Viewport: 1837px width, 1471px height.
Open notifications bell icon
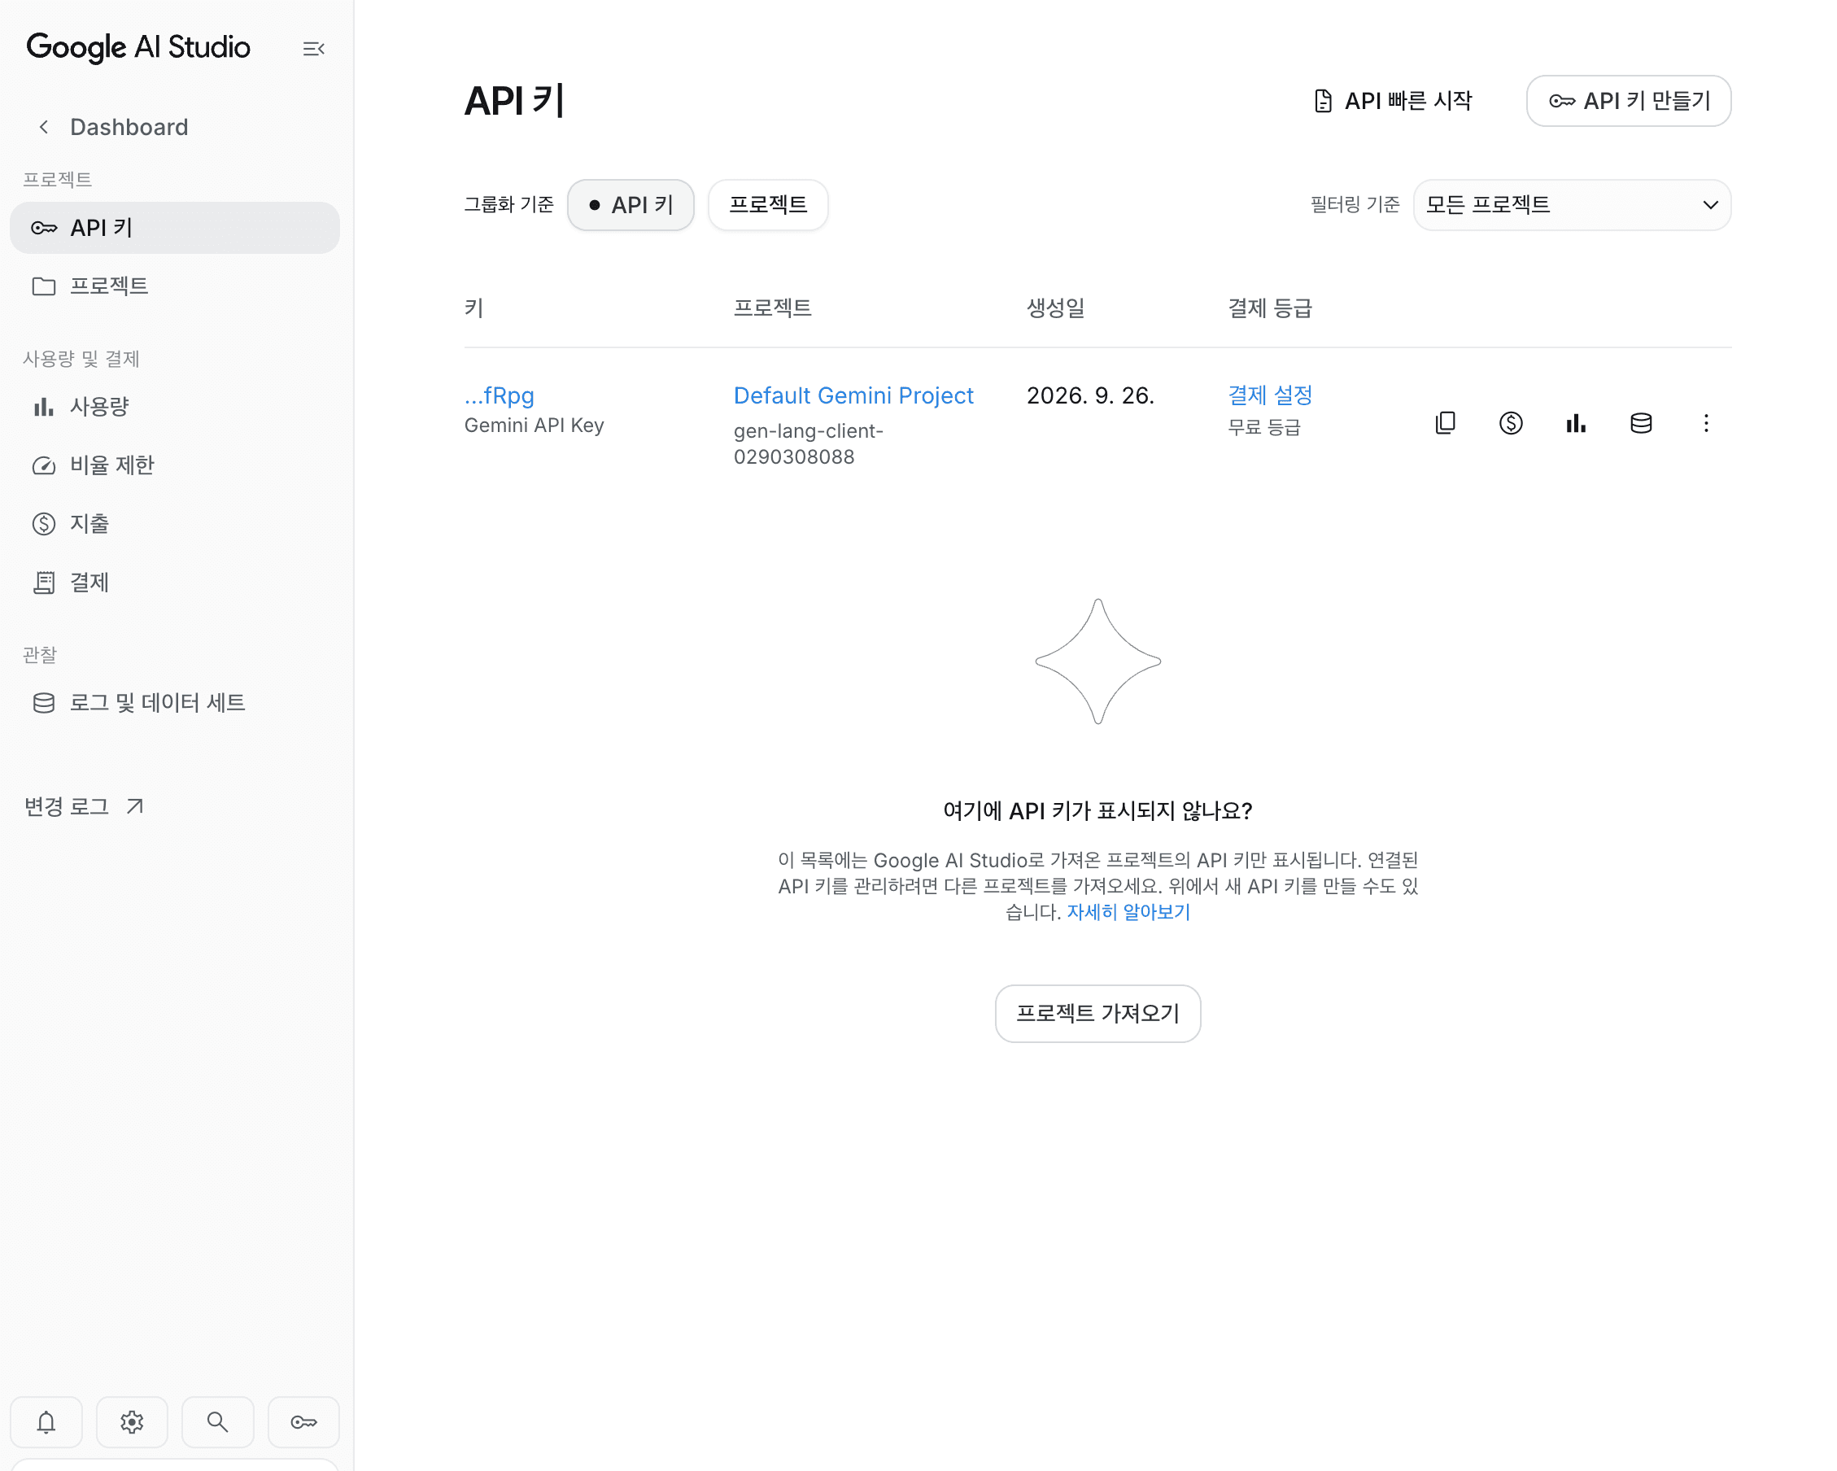[x=46, y=1421]
